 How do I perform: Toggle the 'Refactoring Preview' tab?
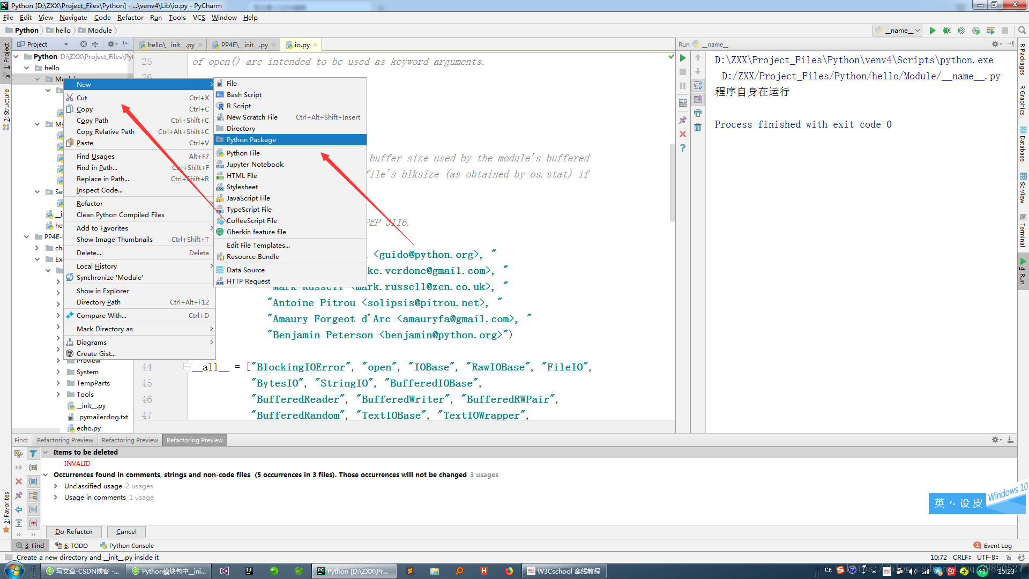pos(195,440)
